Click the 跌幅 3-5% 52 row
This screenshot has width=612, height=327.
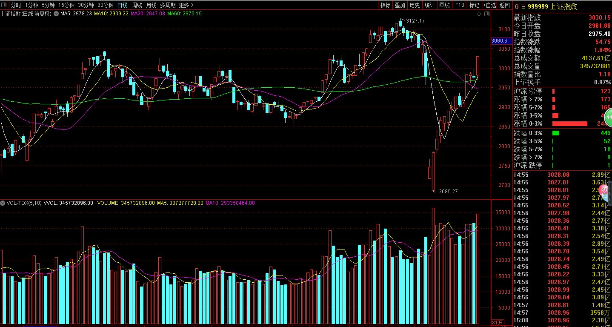coord(562,141)
